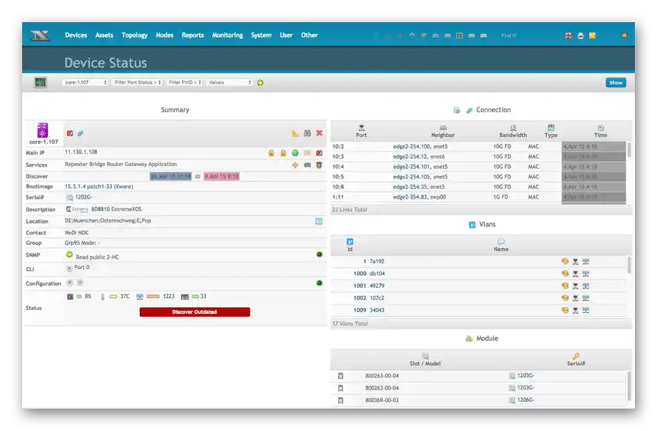Click the blue paperclip icon in summary header
This screenshot has width=657, height=431.
(x=80, y=134)
